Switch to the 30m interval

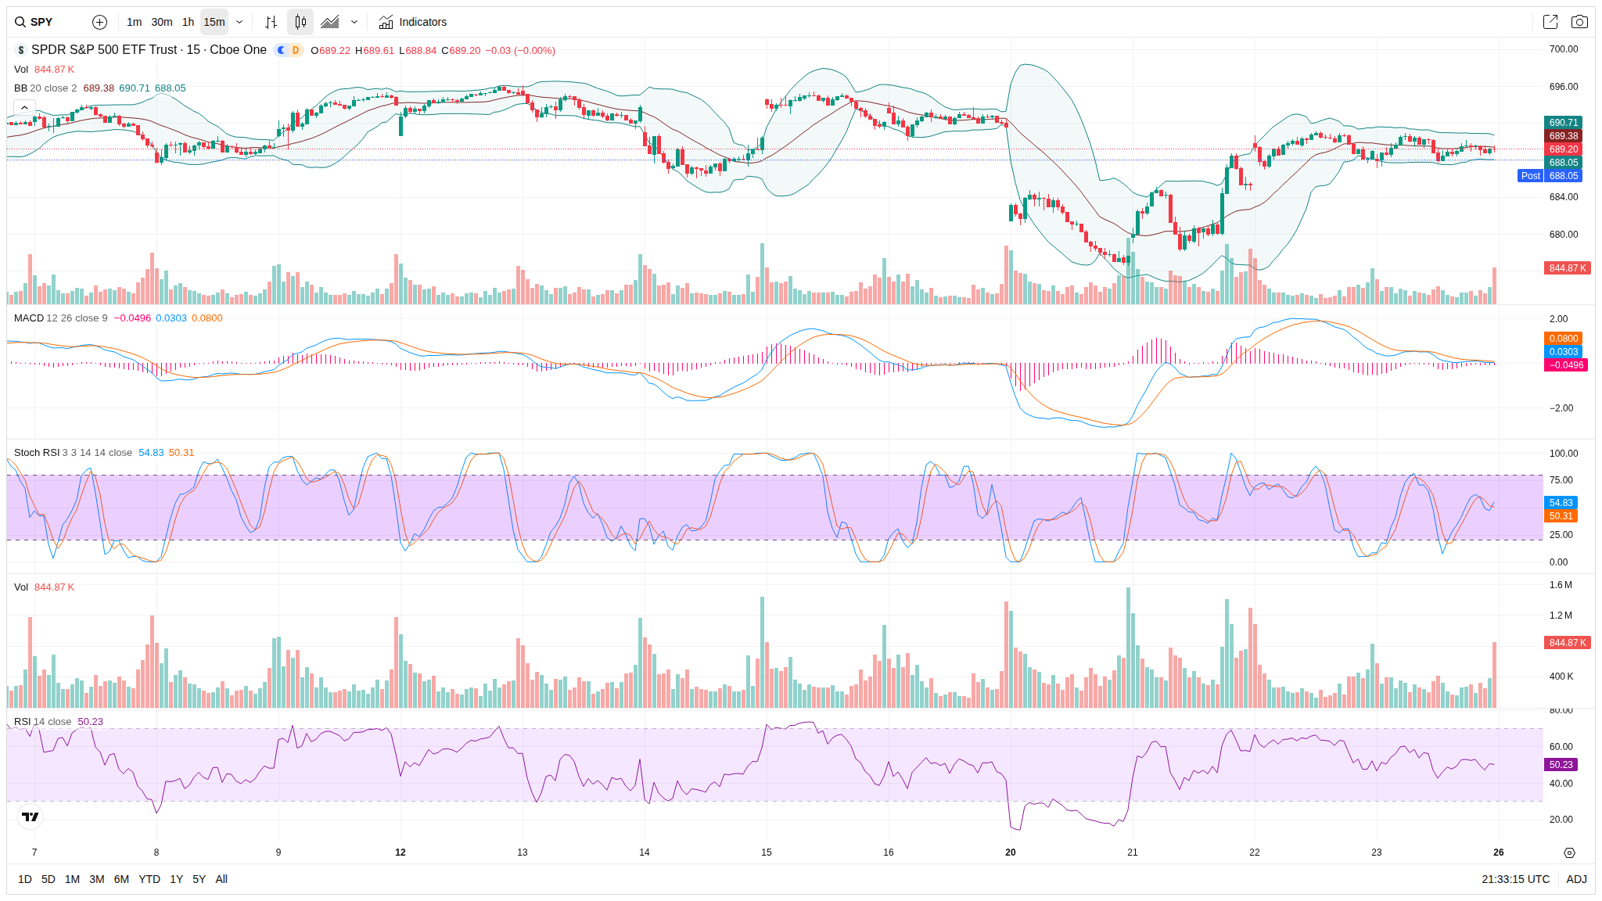tap(162, 22)
